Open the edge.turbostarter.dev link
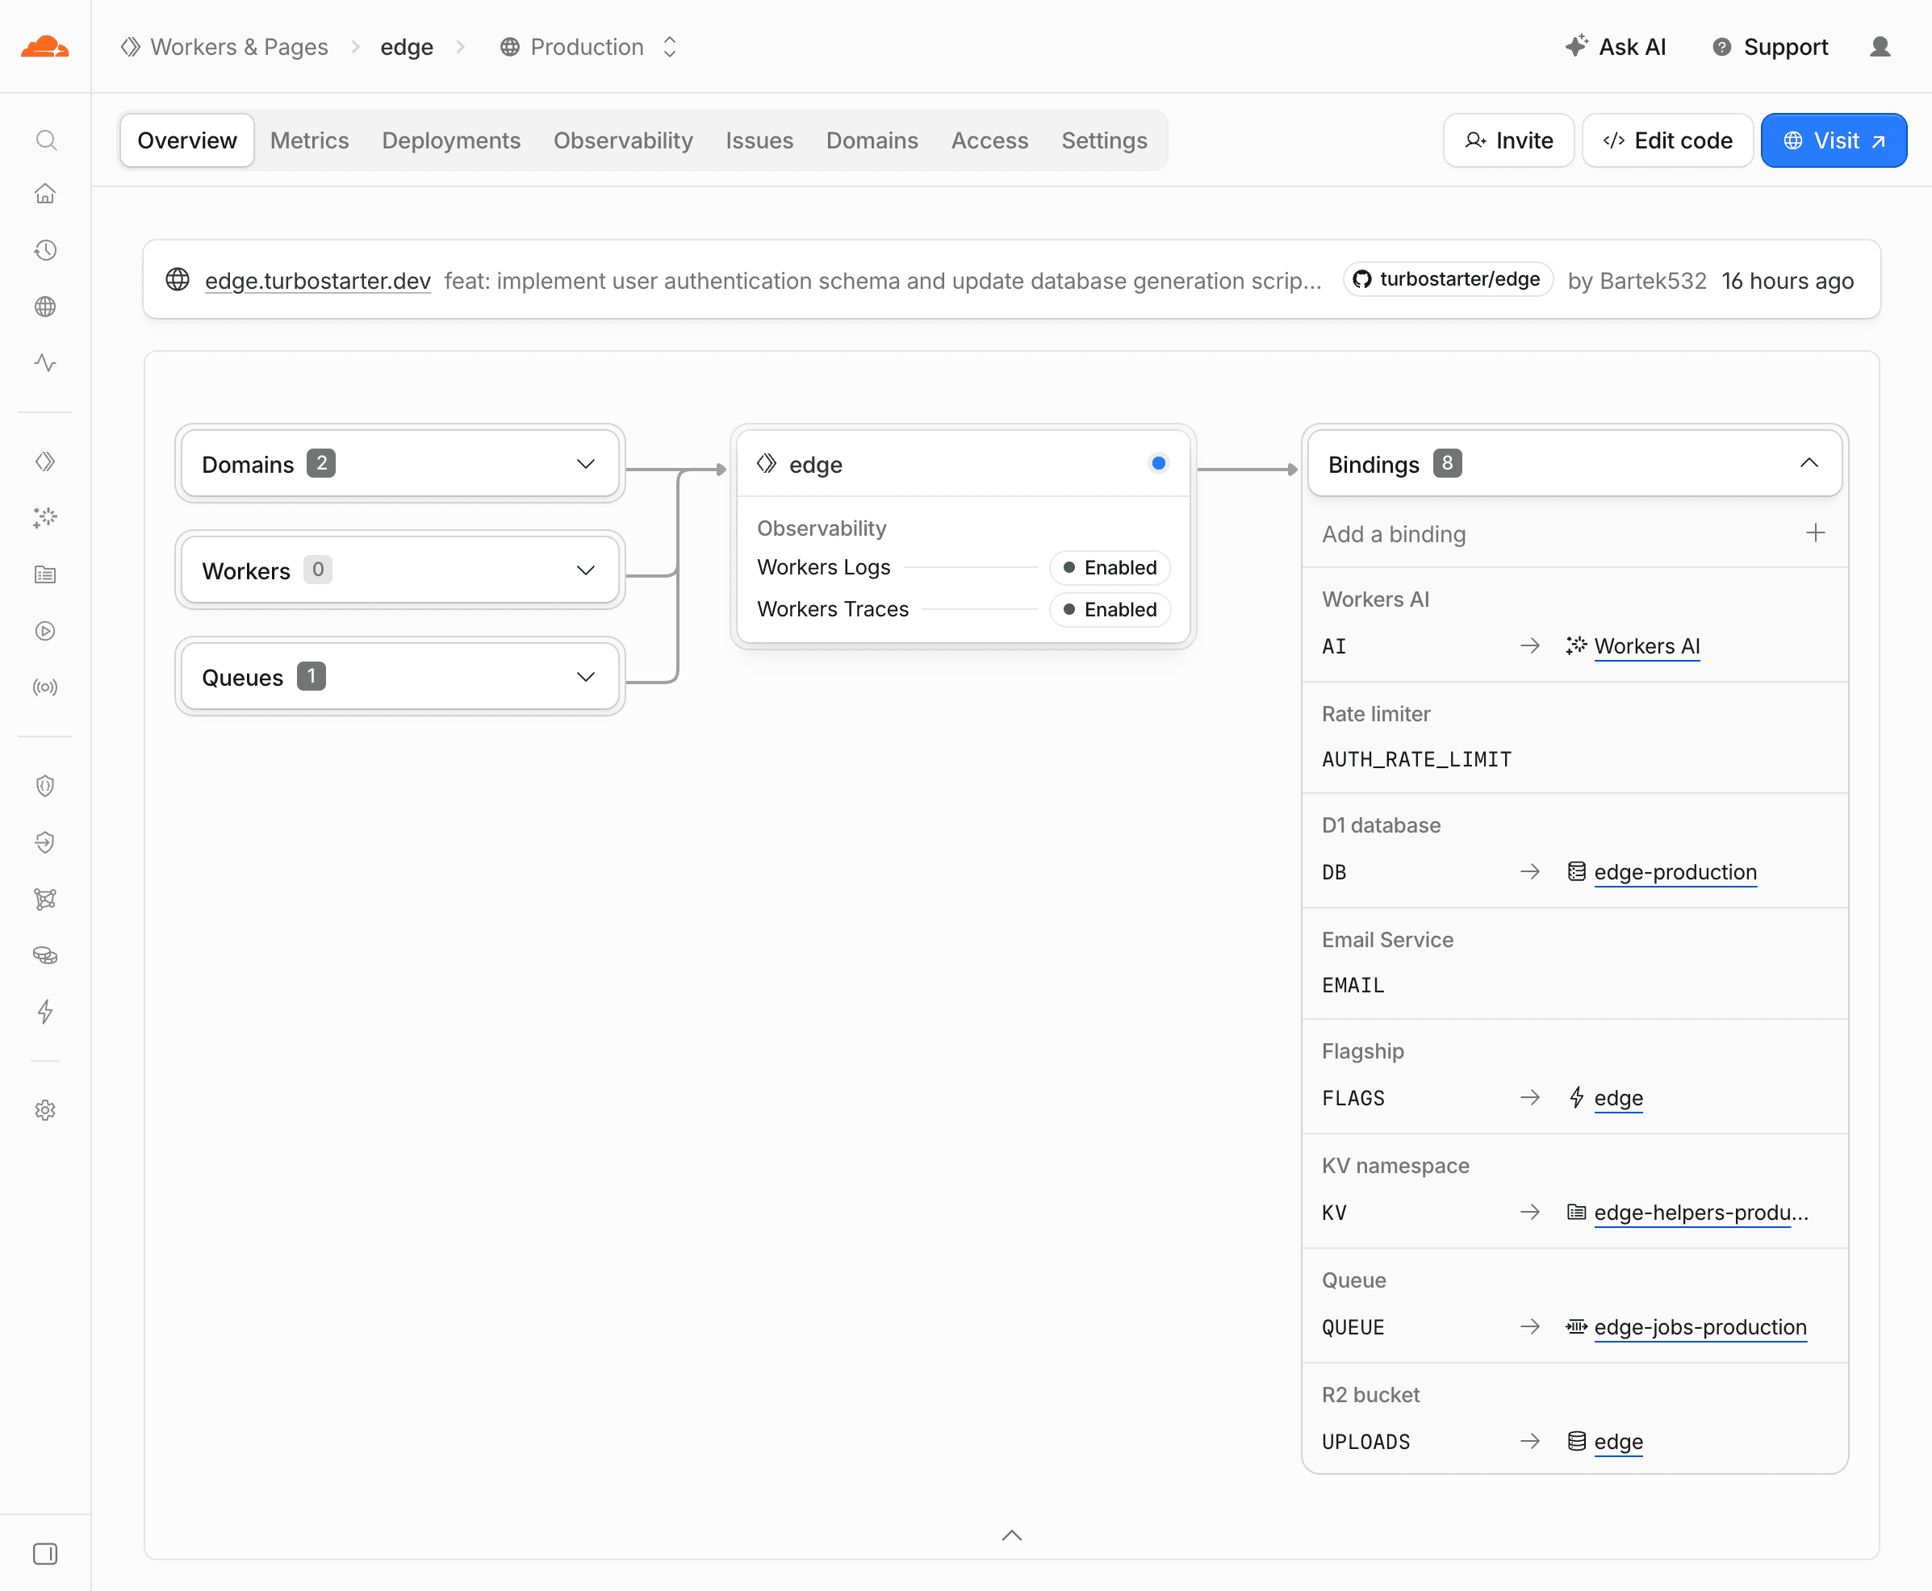Image resolution: width=1932 pixels, height=1591 pixels. coord(318,281)
